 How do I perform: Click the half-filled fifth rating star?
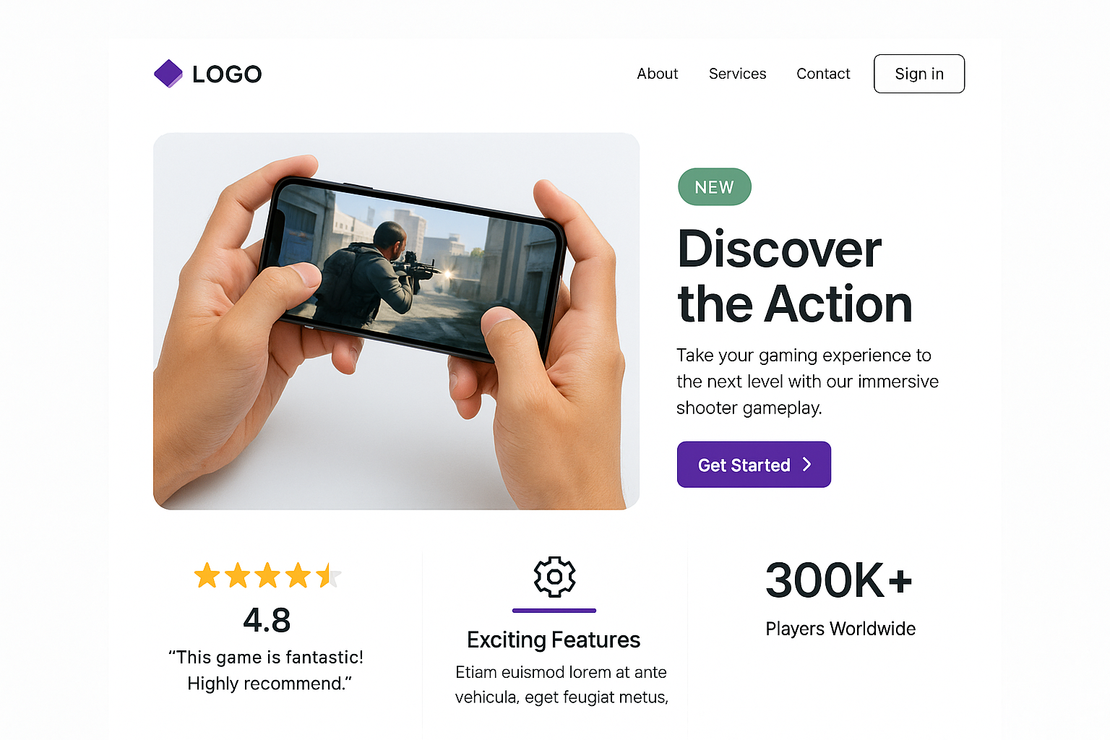[x=329, y=576]
